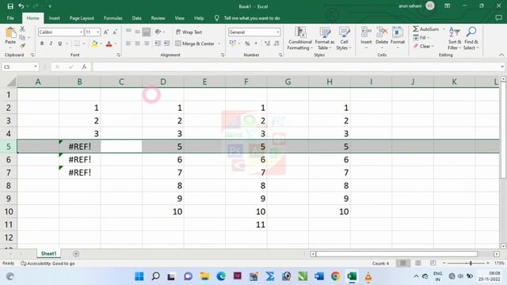This screenshot has height=285, width=507.
Task: Open the cell borders menu
Action: (84, 44)
